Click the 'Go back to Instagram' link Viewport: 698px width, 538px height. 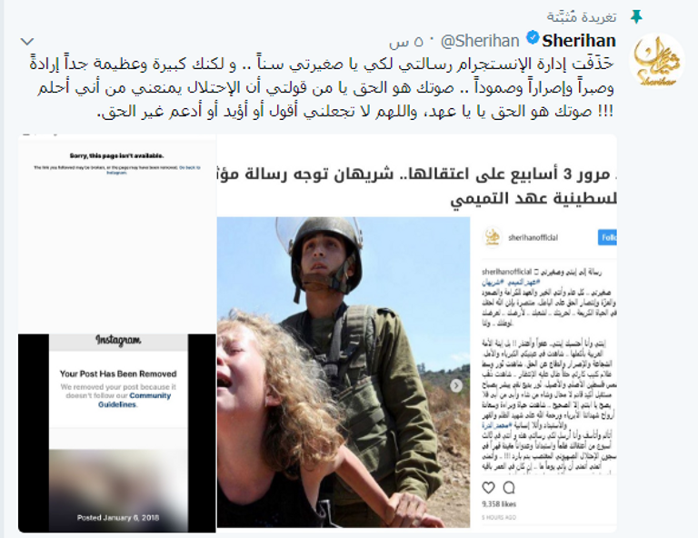[153, 170]
